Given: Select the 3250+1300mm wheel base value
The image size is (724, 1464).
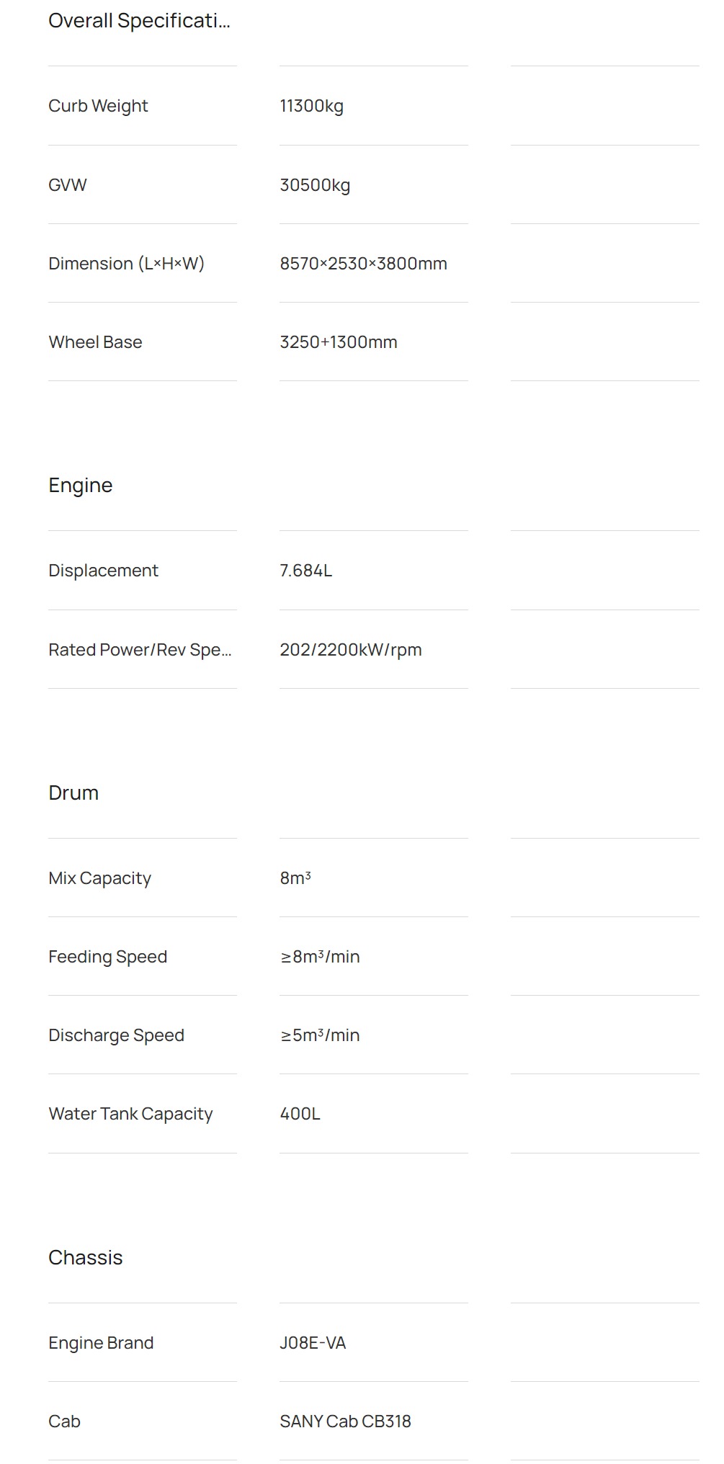Looking at the screenshot, I should 339,342.
